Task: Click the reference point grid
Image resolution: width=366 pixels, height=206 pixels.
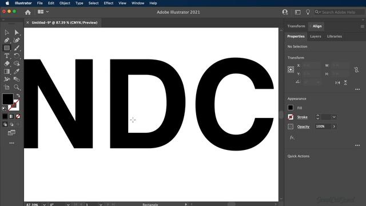Action: click(x=291, y=70)
